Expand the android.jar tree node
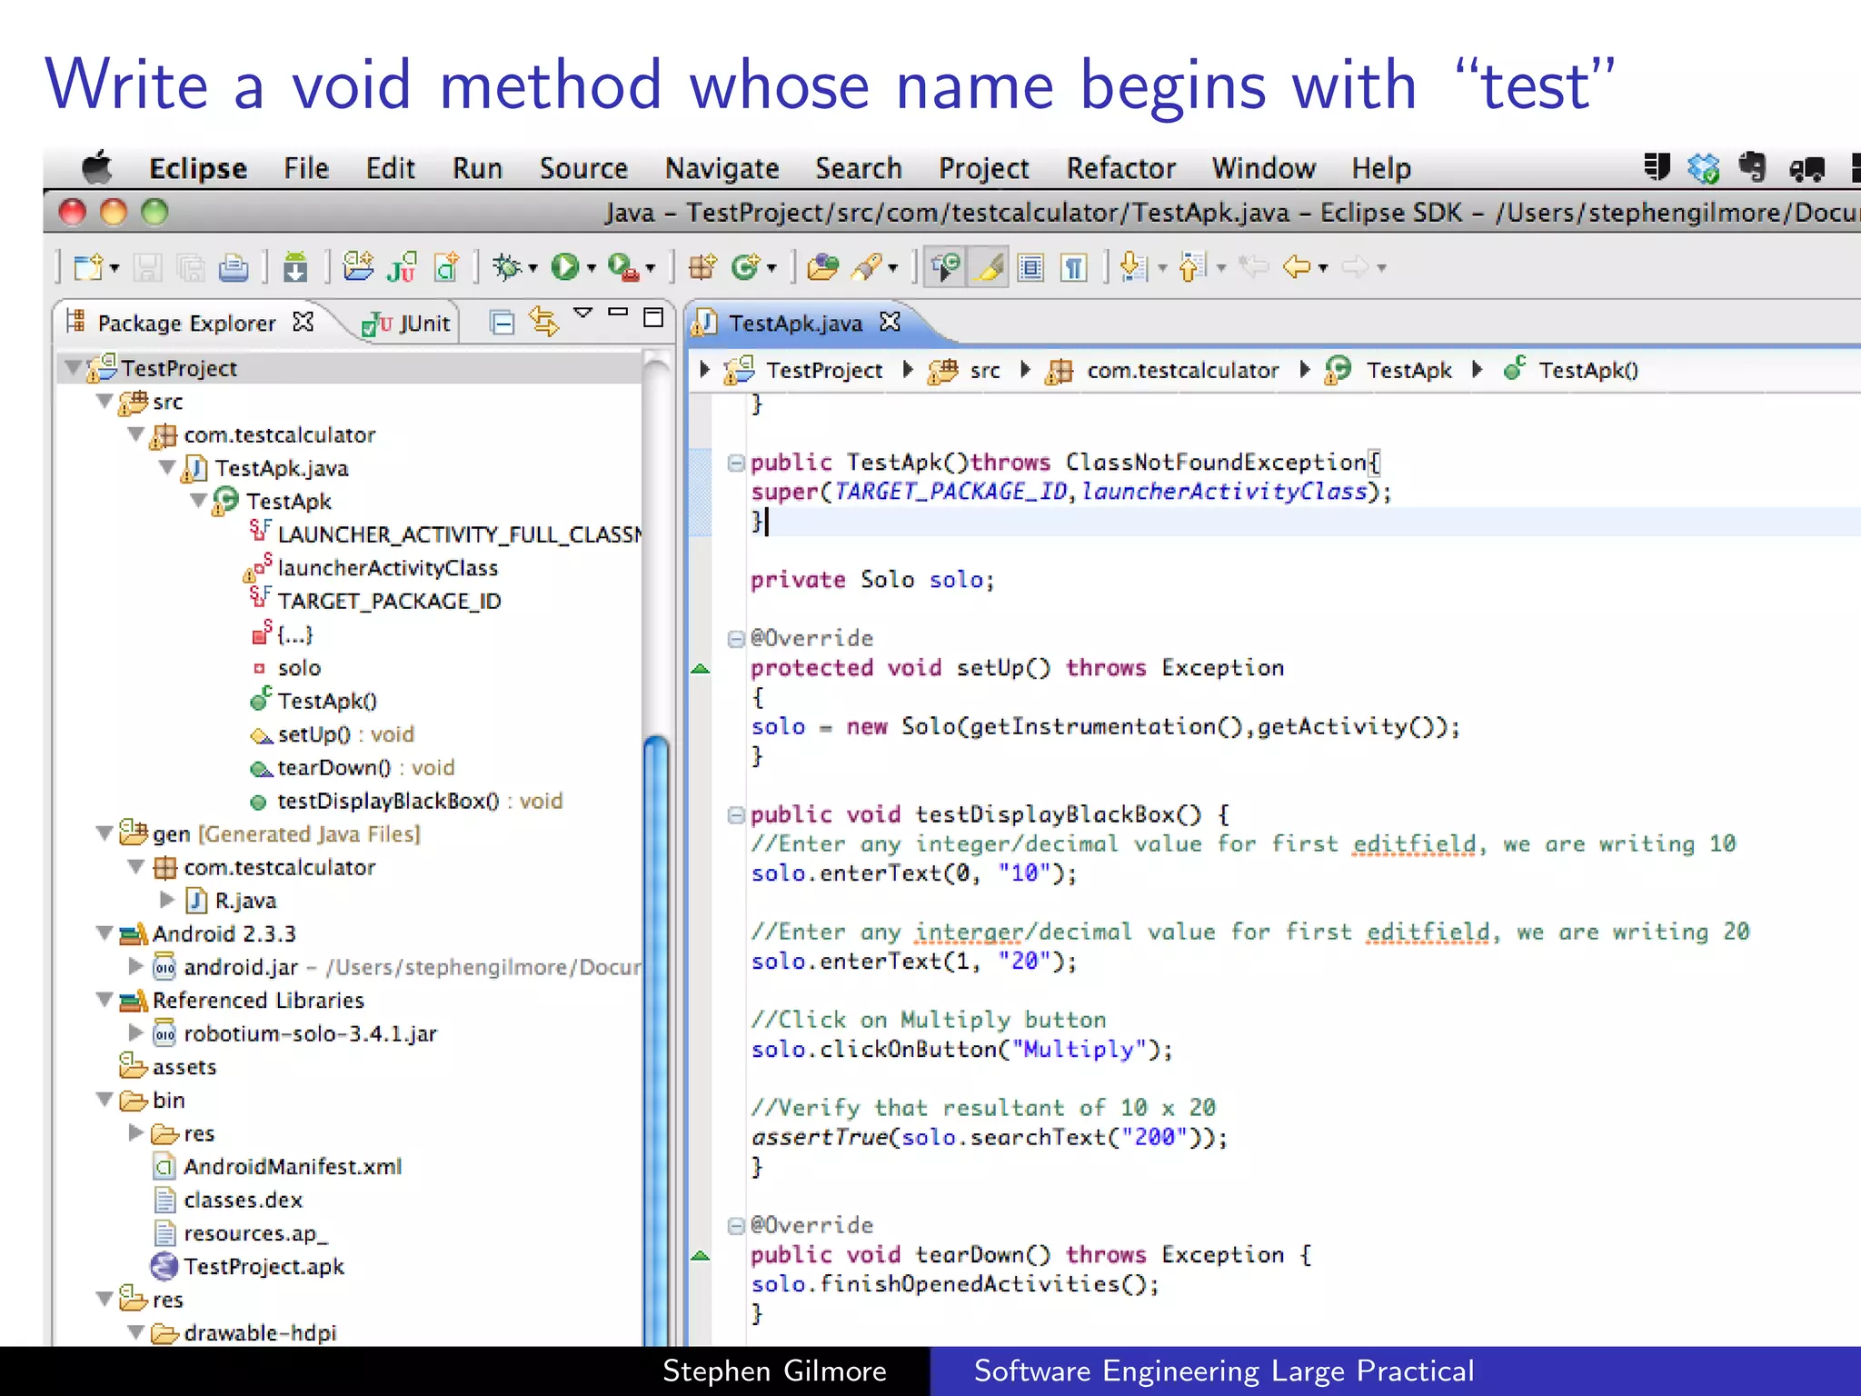1861x1396 pixels. (135, 966)
